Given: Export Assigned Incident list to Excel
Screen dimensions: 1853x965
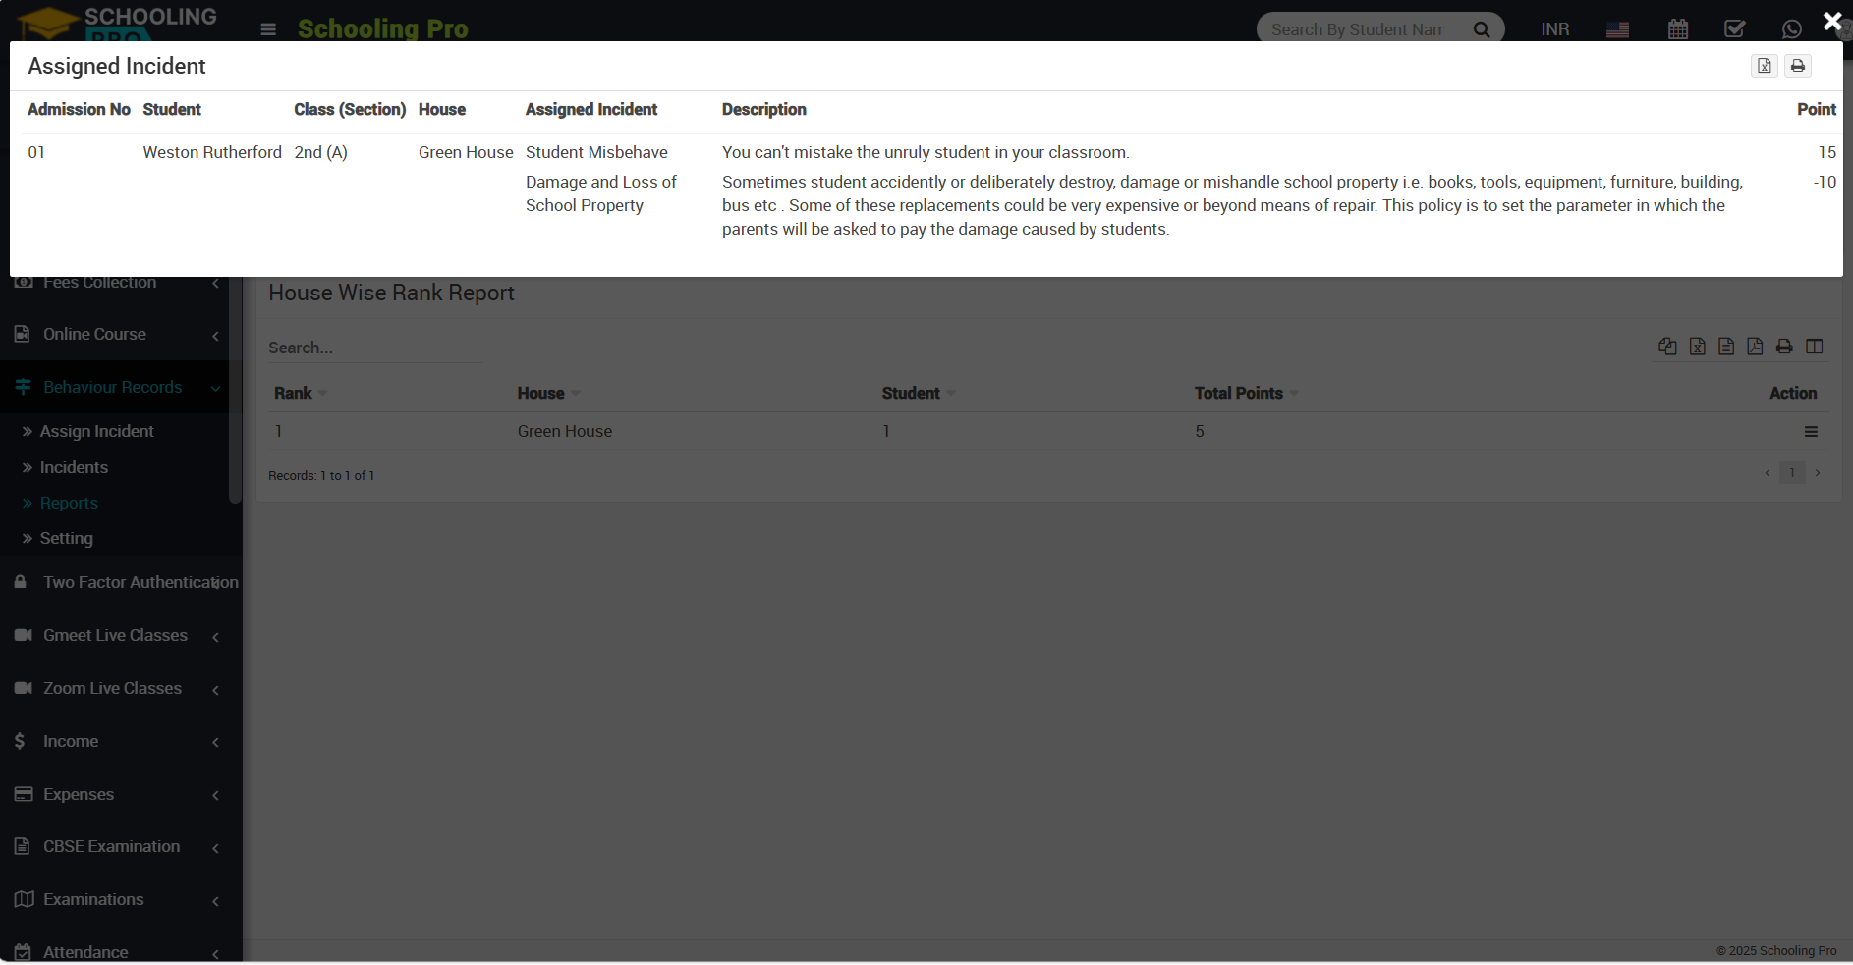Looking at the screenshot, I should point(1765,66).
